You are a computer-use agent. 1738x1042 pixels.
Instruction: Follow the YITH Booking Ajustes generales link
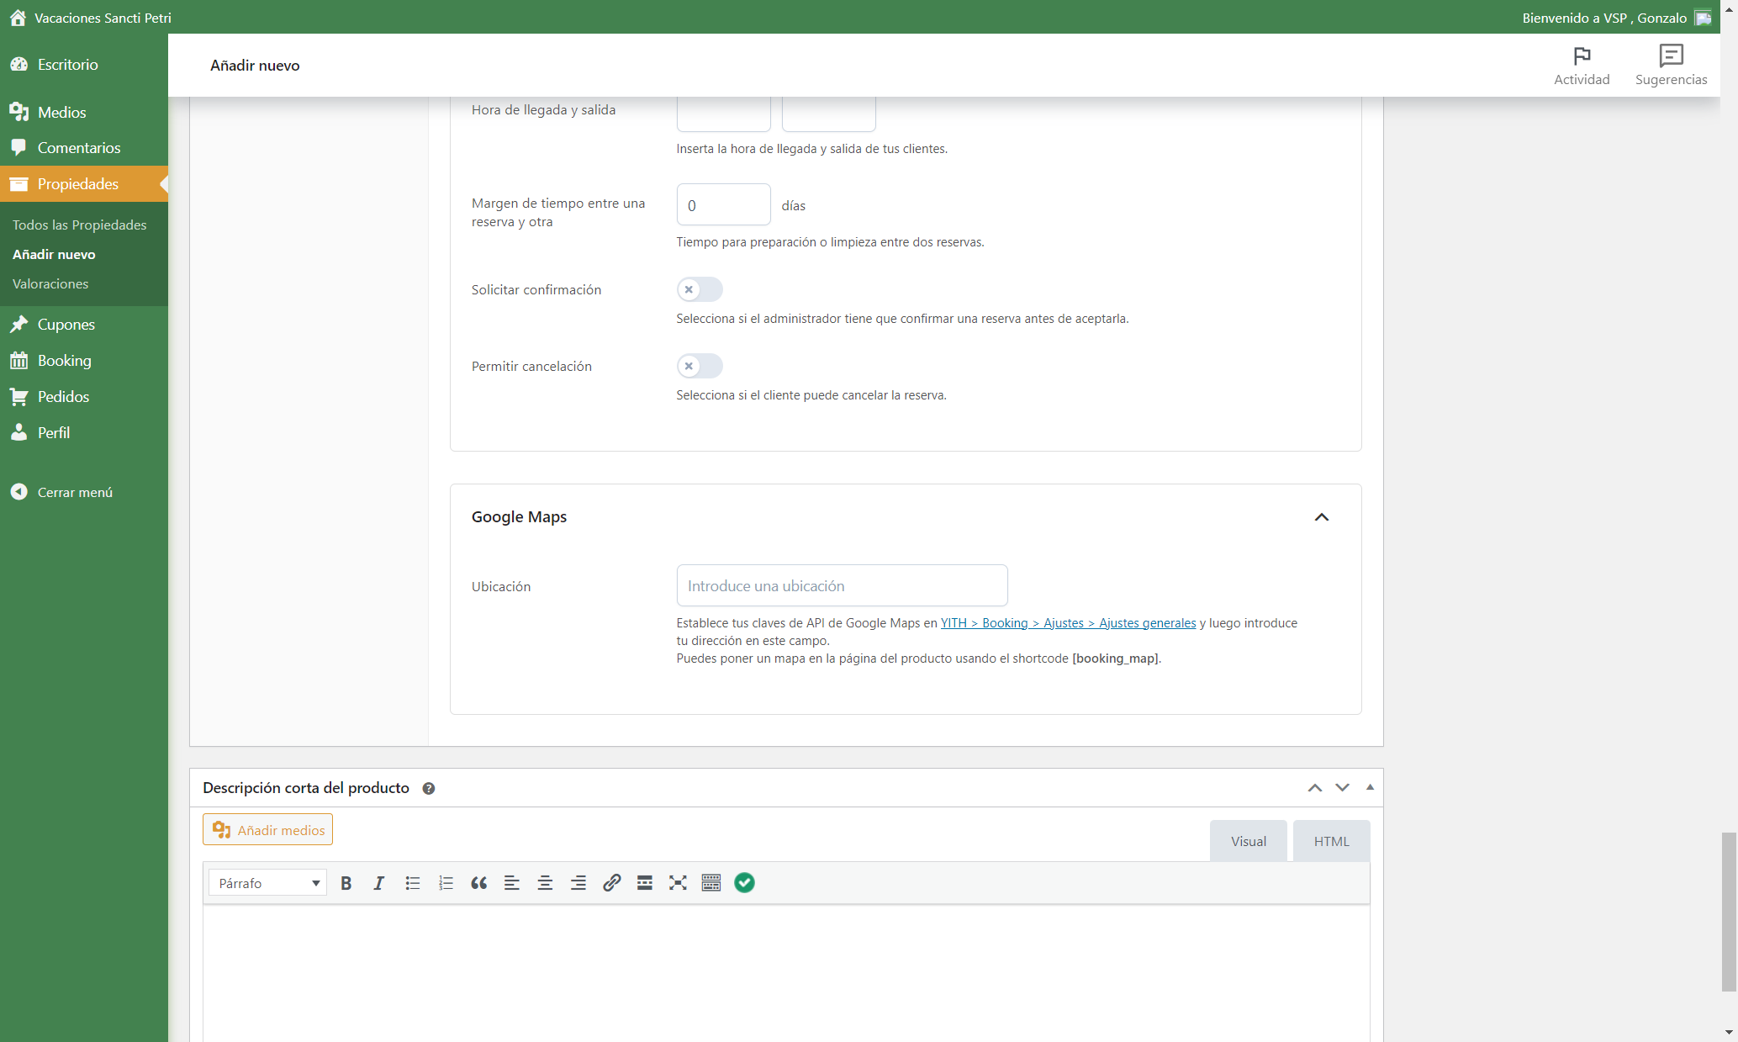click(x=1068, y=622)
